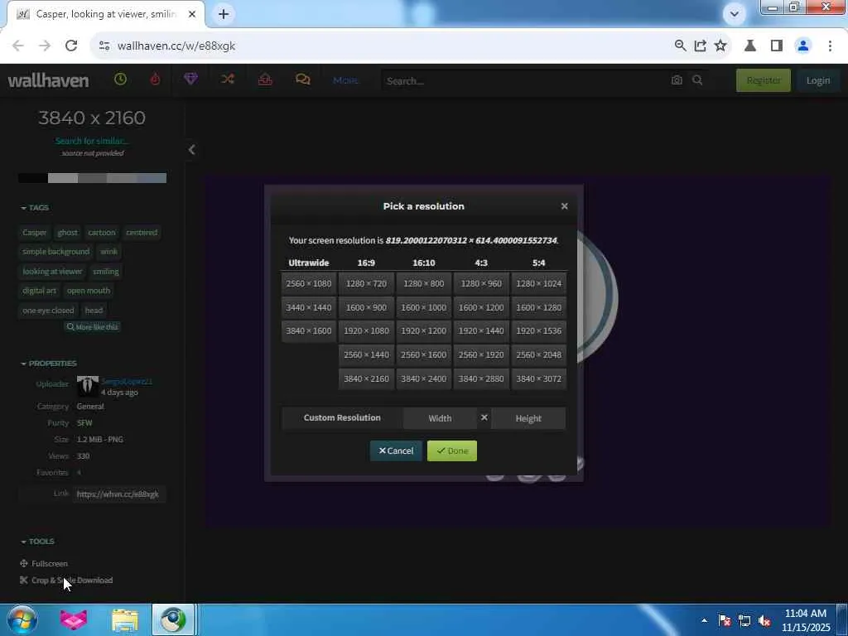Open the Casper tag
This screenshot has height=636, width=848.
pos(35,232)
